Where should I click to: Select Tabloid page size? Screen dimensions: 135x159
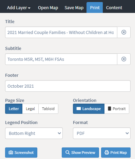48,109
